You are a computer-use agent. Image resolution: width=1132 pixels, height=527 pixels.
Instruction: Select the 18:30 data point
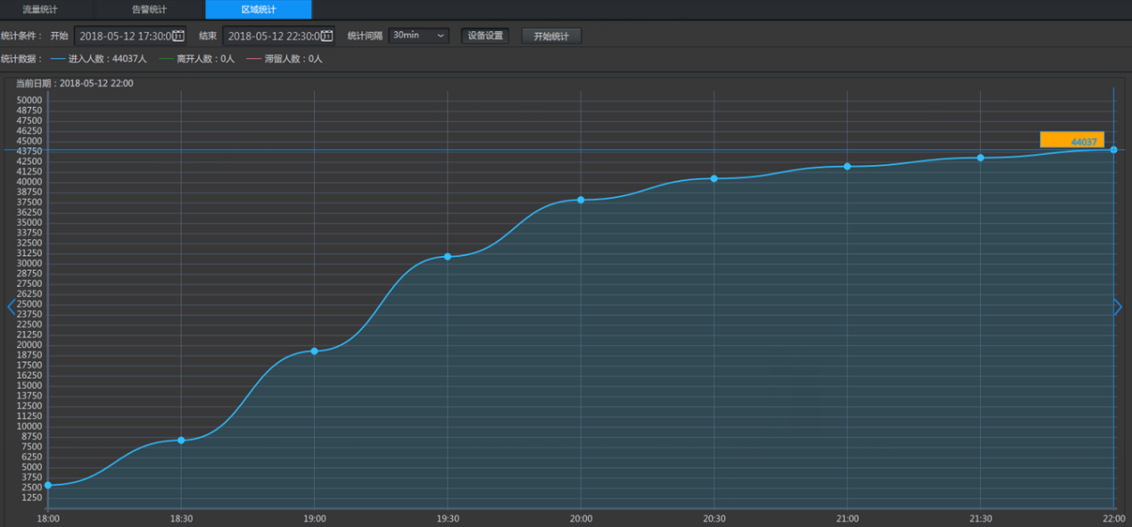pos(181,441)
